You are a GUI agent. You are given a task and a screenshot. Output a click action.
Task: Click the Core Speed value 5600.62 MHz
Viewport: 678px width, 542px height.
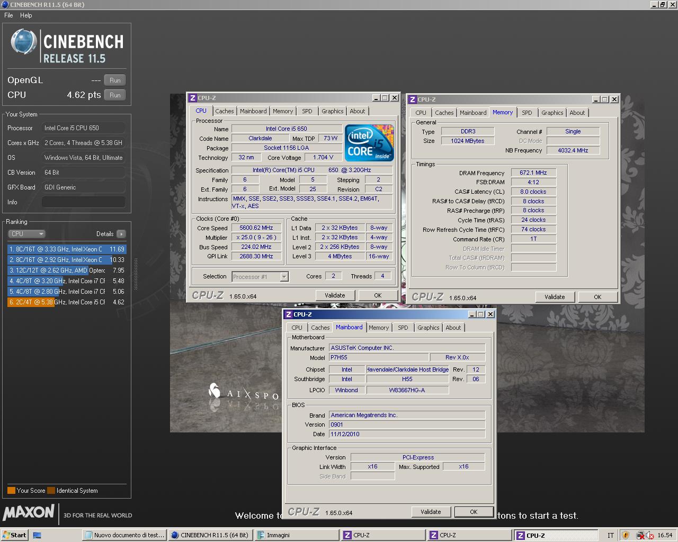pos(256,228)
